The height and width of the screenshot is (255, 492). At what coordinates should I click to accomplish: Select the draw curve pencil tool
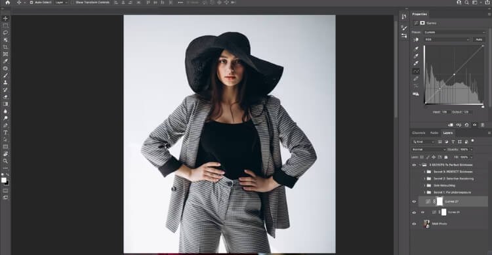click(416, 79)
